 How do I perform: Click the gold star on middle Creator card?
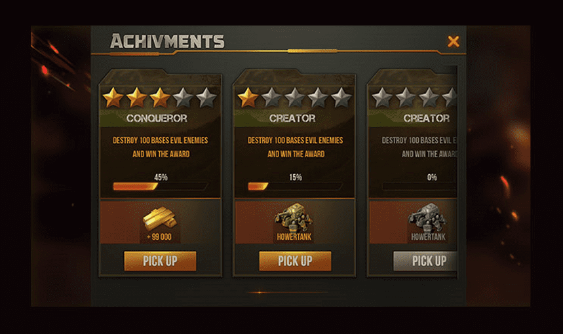pyautogui.click(x=248, y=98)
